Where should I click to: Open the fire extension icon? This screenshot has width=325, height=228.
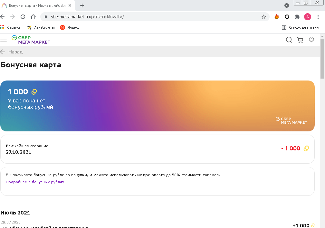click(277, 17)
